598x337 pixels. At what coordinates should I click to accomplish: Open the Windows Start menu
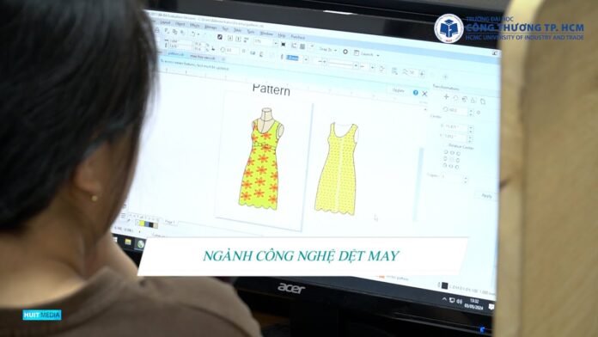115,239
